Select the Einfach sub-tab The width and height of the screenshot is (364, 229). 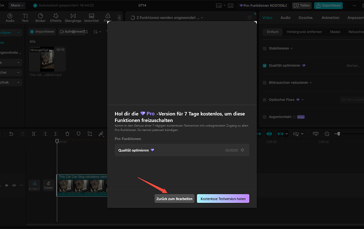coord(272,32)
